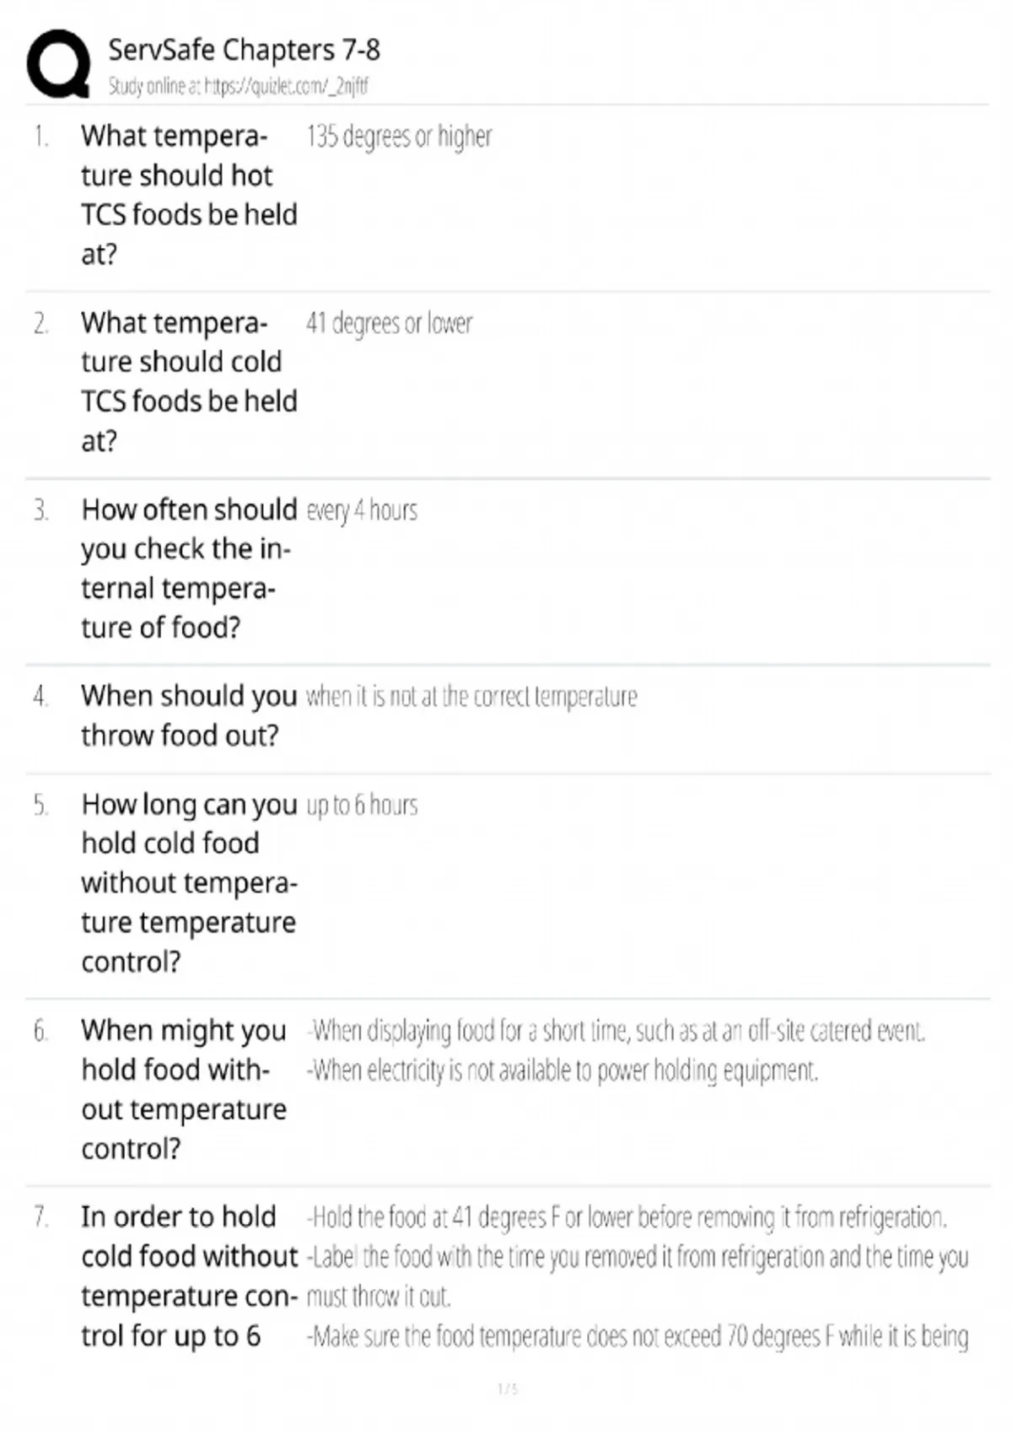Click the 'Label the food with the time' line

(x=638, y=1257)
